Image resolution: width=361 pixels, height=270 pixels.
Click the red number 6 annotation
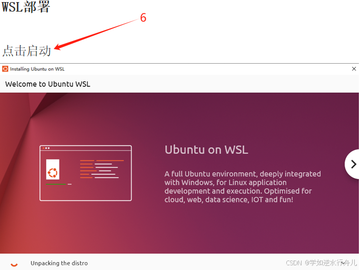(143, 18)
